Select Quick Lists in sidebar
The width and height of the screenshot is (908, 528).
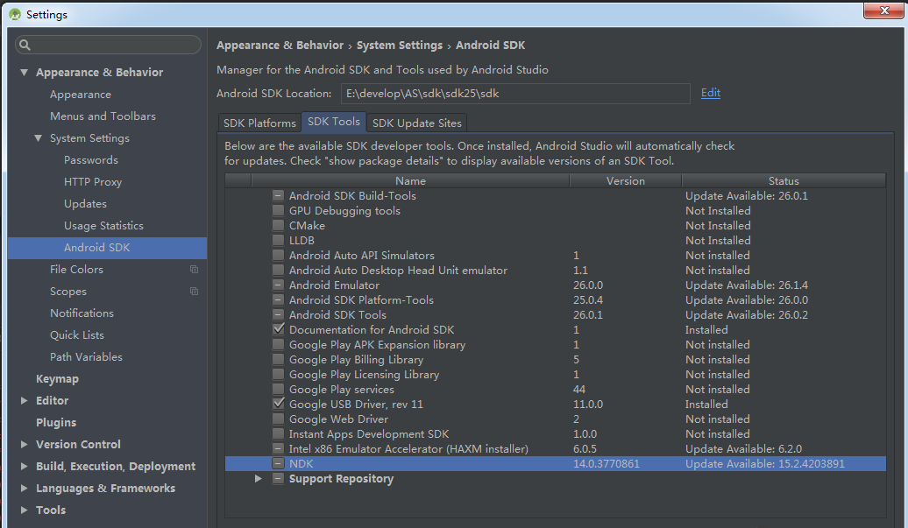coord(77,335)
